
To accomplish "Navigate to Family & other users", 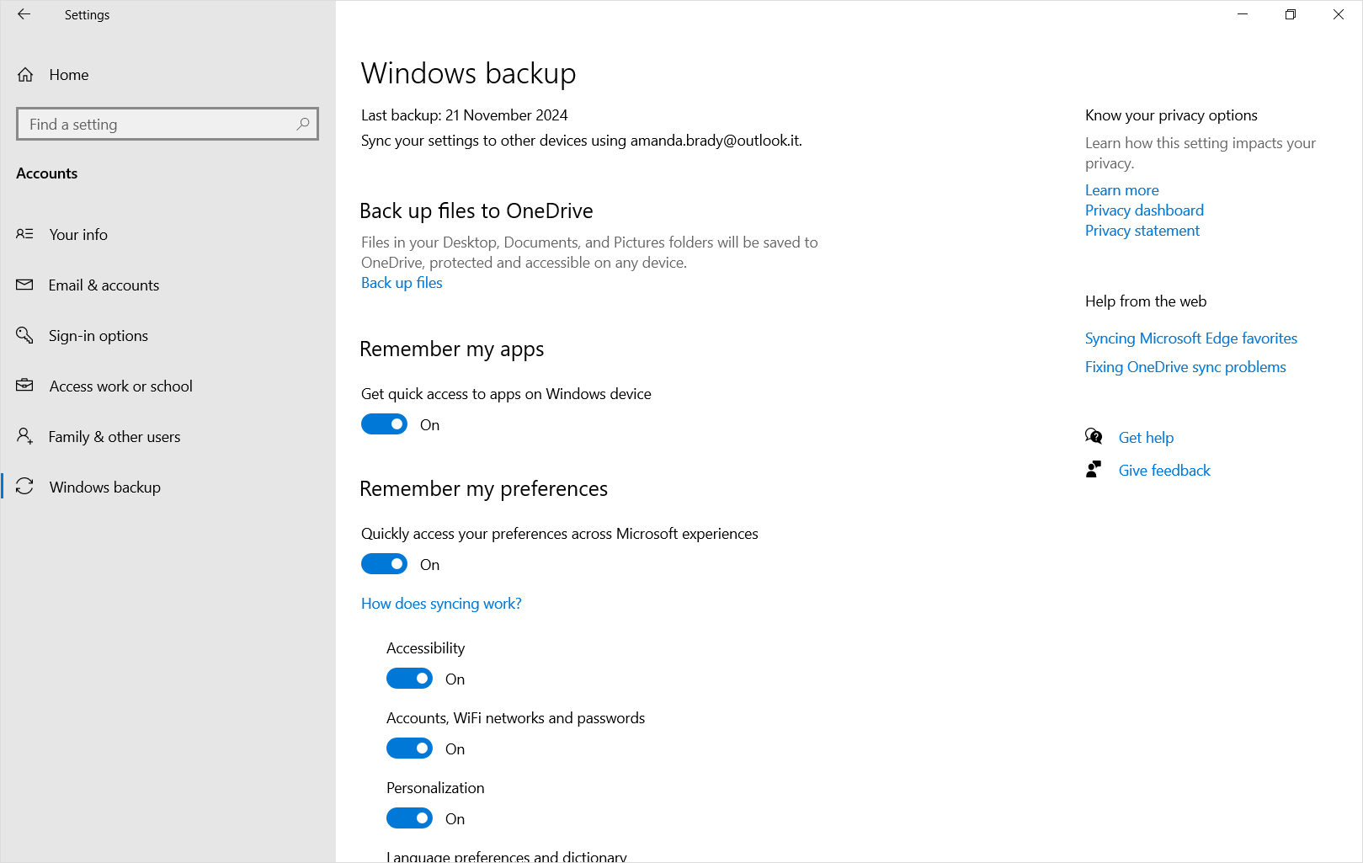I will point(114,436).
